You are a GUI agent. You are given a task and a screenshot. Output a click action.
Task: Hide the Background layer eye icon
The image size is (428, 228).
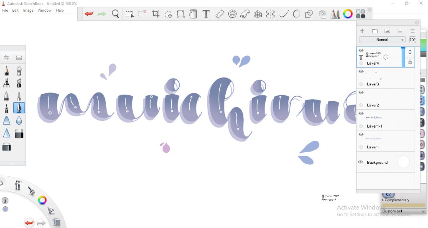tap(361, 162)
